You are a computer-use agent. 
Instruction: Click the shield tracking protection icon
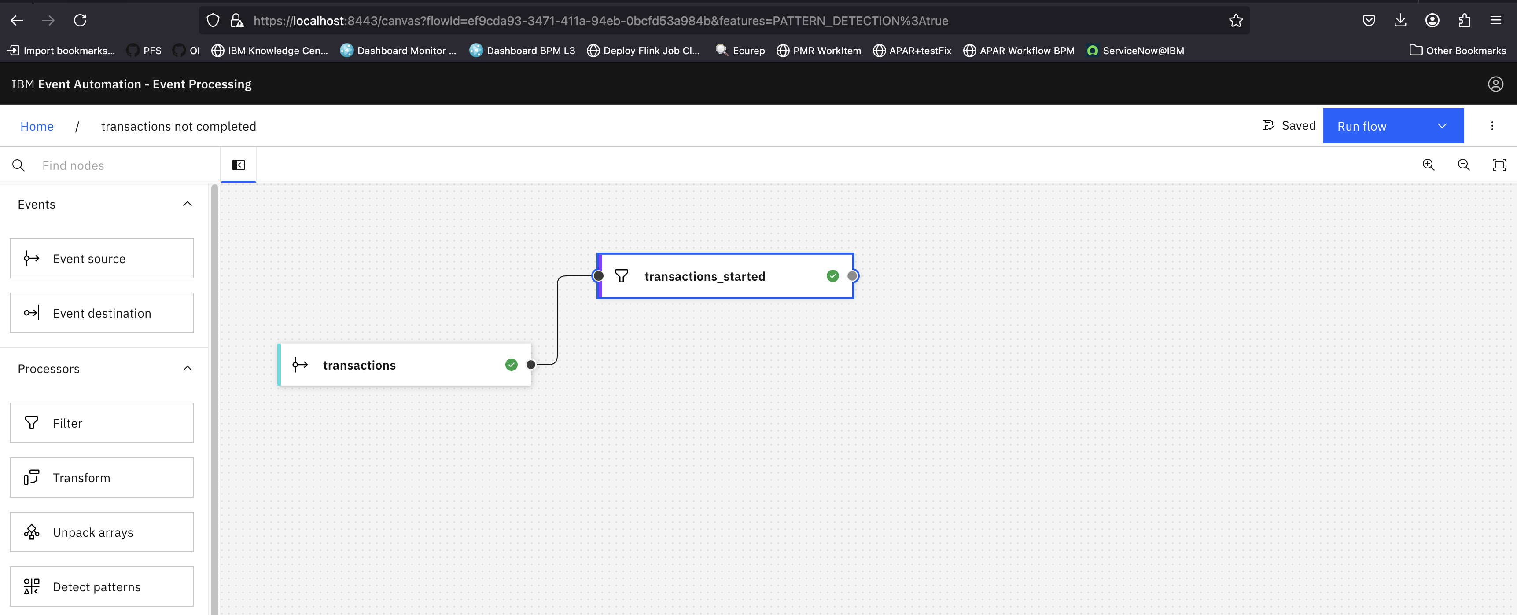(213, 21)
